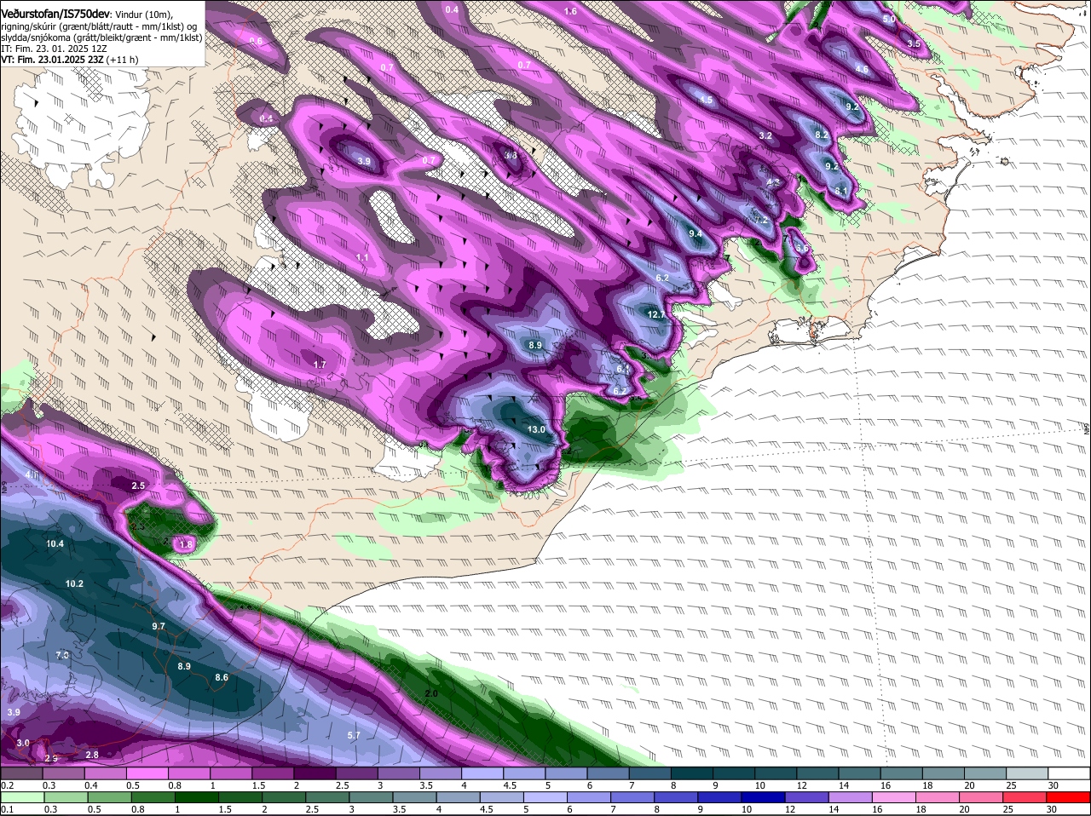Pick lower legend swatch between 0.5 and 0.8

point(112,799)
